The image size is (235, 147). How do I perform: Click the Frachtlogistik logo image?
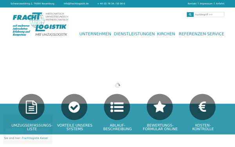41,24
